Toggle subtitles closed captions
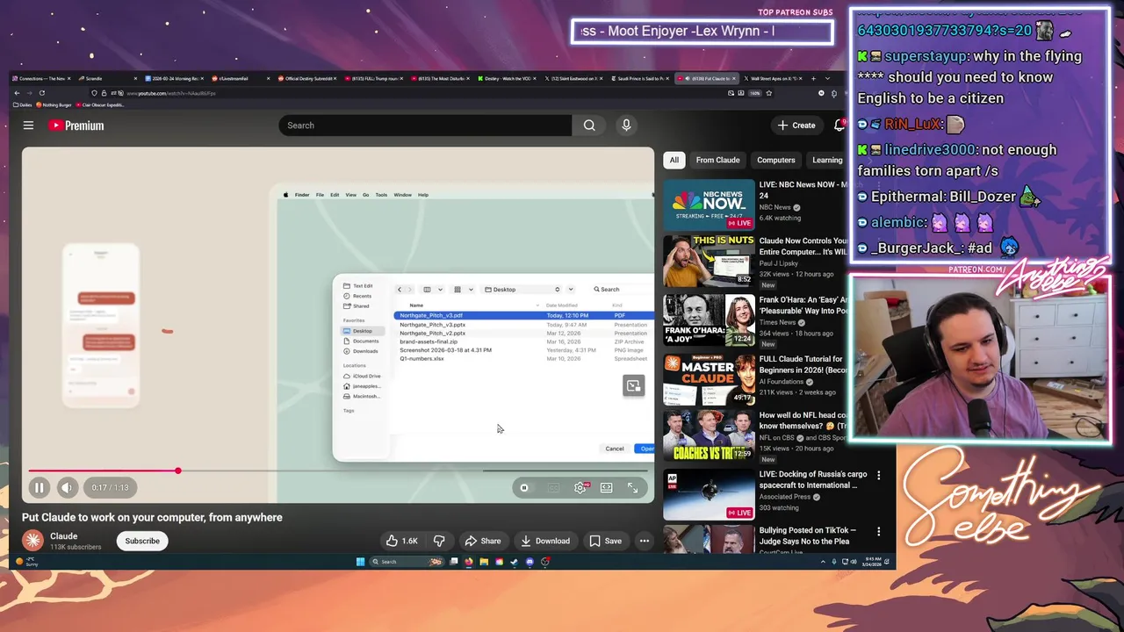Screen dimensions: 1124x632 [x=553, y=488]
